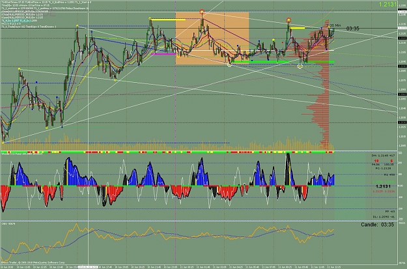The image size is (407, 269).
Task: Click the large green 1.2131 price readout
Action: click(x=388, y=5)
